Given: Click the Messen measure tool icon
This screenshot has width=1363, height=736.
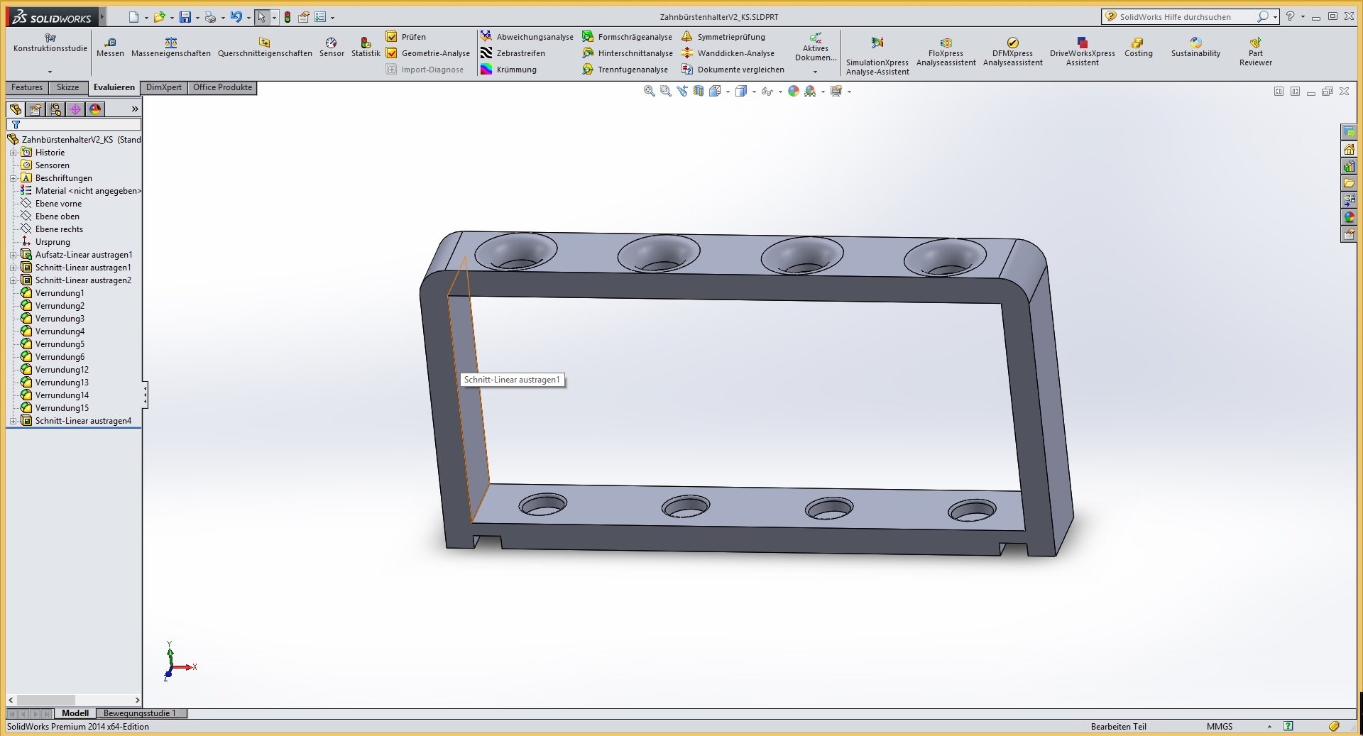Looking at the screenshot, I should tap(110, 43).
